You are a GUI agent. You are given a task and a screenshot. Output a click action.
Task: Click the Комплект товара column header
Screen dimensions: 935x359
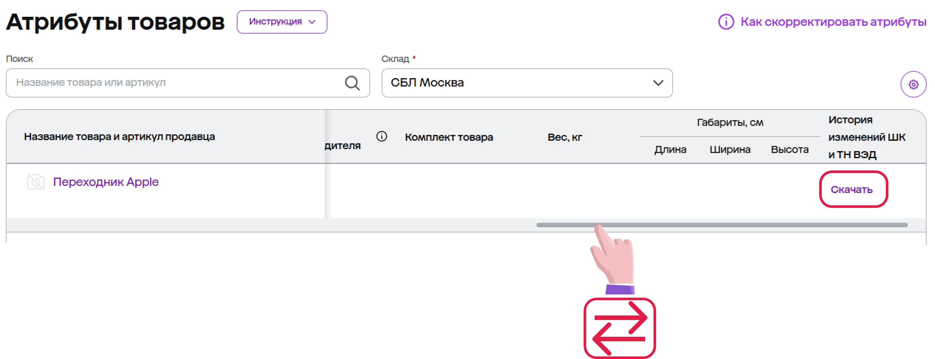[449, 137]
